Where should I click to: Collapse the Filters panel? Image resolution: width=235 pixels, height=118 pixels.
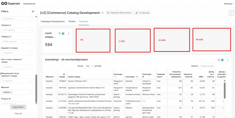33,11
